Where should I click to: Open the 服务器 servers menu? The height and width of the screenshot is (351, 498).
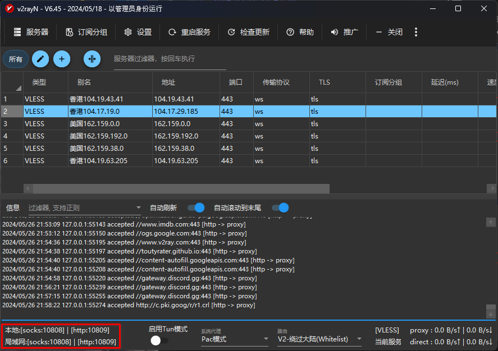31,32
